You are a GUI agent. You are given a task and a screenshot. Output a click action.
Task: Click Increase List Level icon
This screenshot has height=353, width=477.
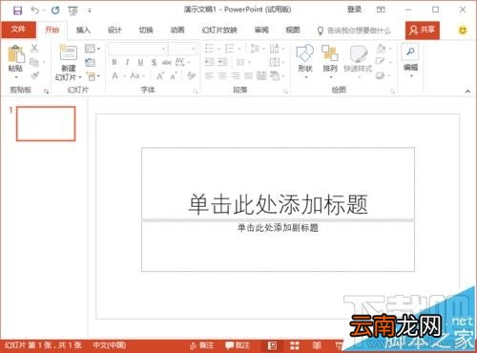point(222,62)
